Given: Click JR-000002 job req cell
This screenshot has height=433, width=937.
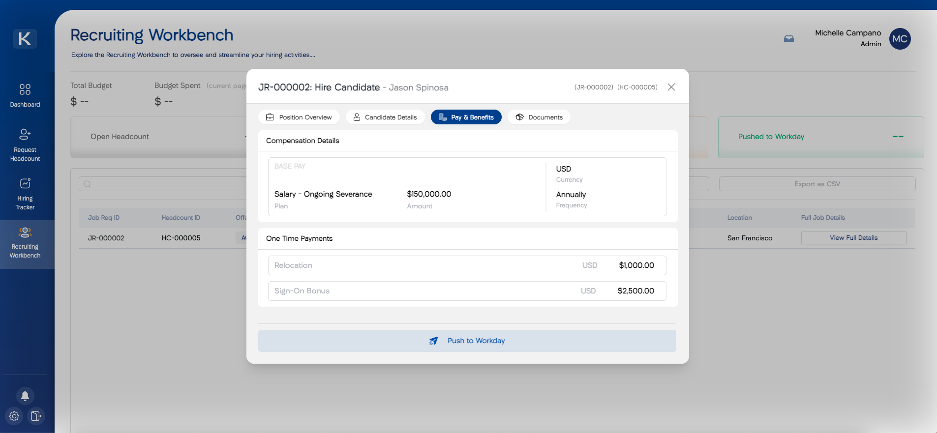Looking at the screenshot, I should [106, 238].
